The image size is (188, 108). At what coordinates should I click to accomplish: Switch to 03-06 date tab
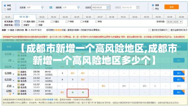(x=181, y=17)
